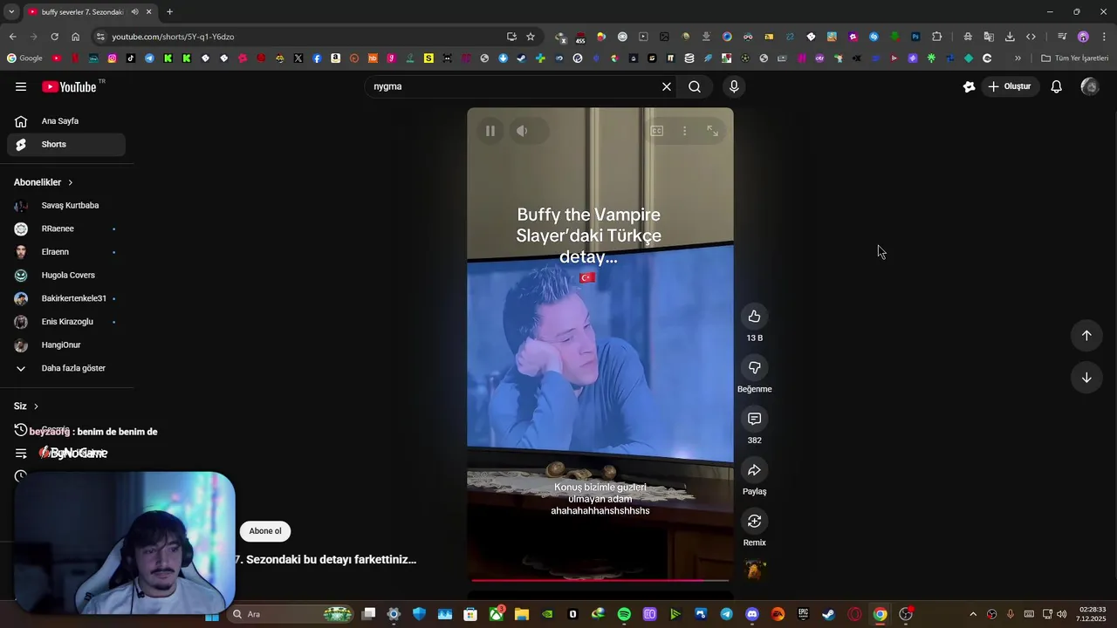The width and height of the screenshot is (1117, 628).
Task: Run search with the magnifier button
Action: point(695,86)
